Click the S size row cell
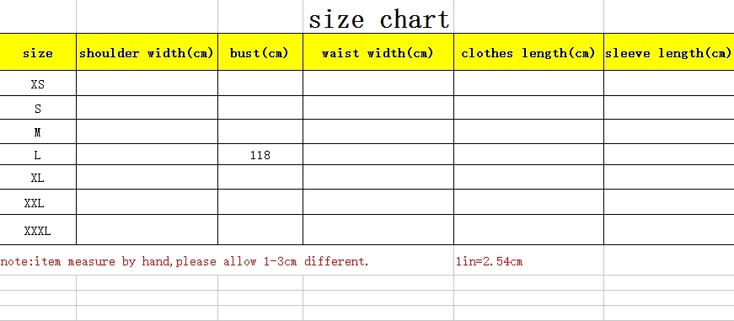The height and width of the screenshot is (321, 734). point(38,108)
